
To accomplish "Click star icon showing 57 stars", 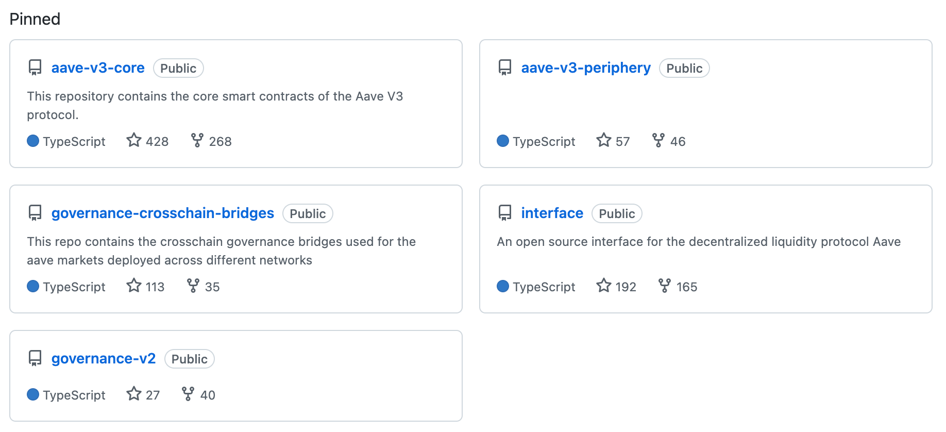I will (604, 140).
